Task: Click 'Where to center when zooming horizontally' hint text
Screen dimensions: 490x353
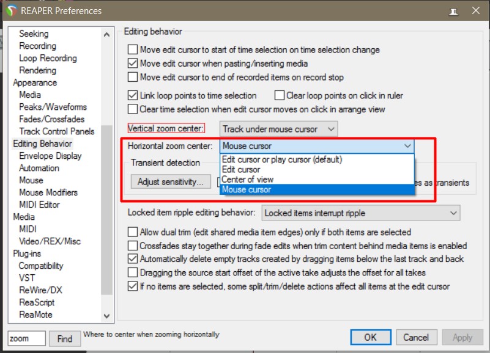Action: pyautogui.click(x=151, y=334)
